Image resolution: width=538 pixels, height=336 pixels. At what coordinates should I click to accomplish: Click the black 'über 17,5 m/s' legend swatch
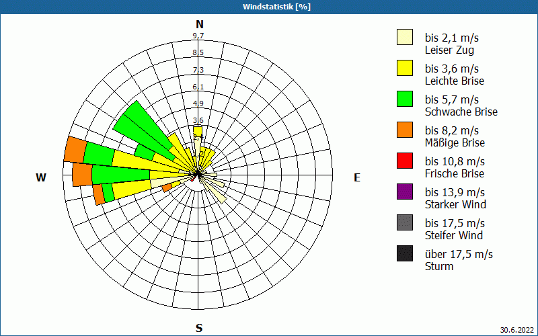click(x=405, y=253)
